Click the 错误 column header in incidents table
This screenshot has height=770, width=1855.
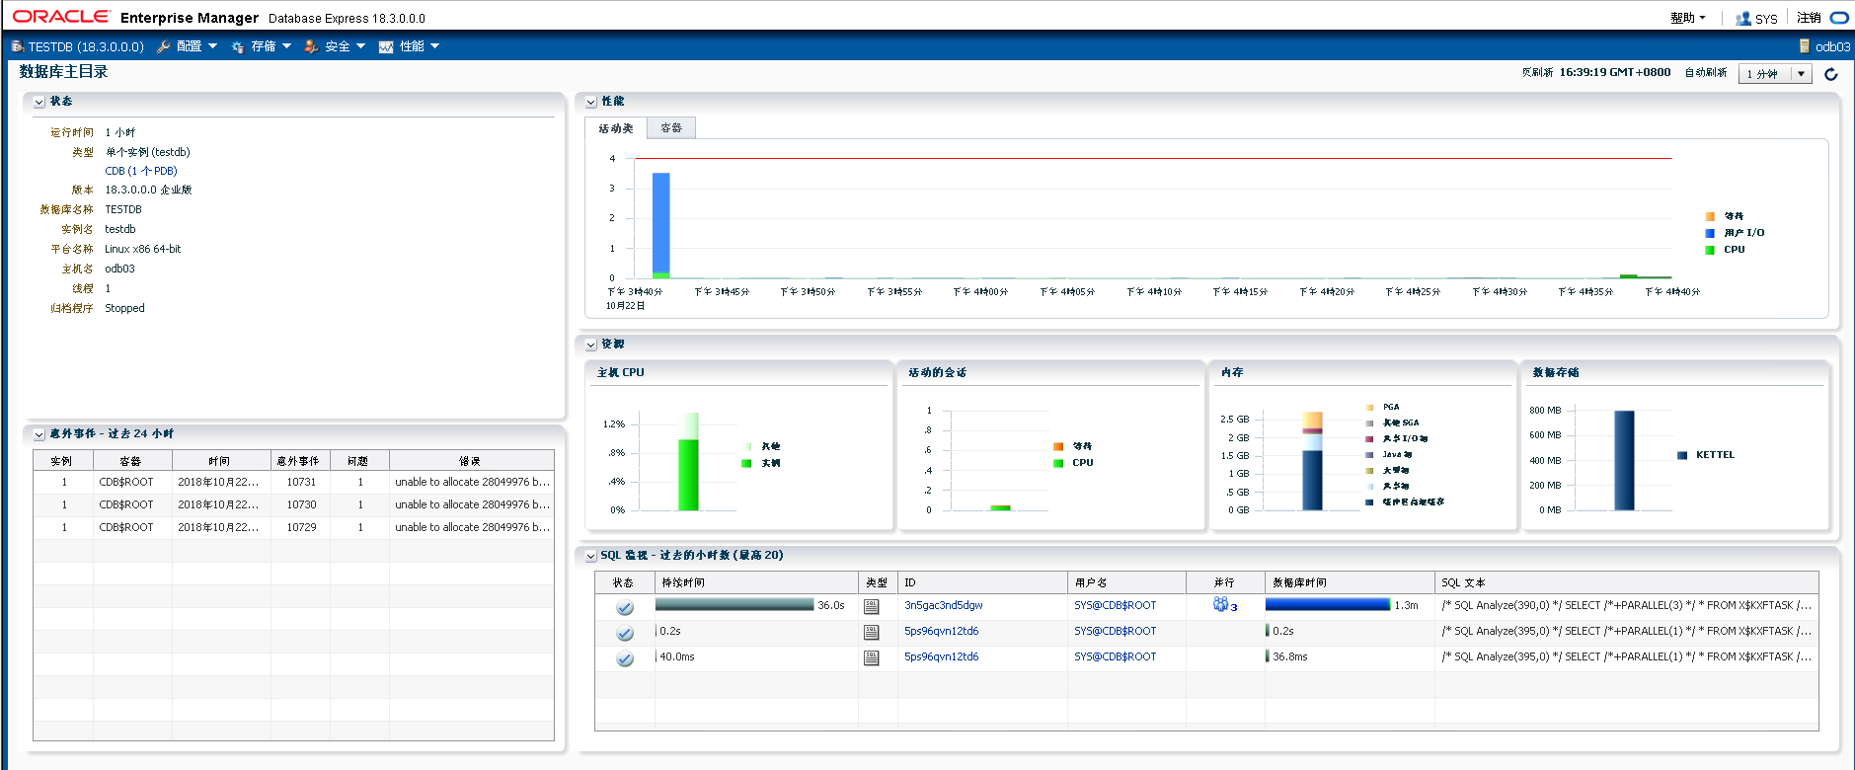[471, 461]
